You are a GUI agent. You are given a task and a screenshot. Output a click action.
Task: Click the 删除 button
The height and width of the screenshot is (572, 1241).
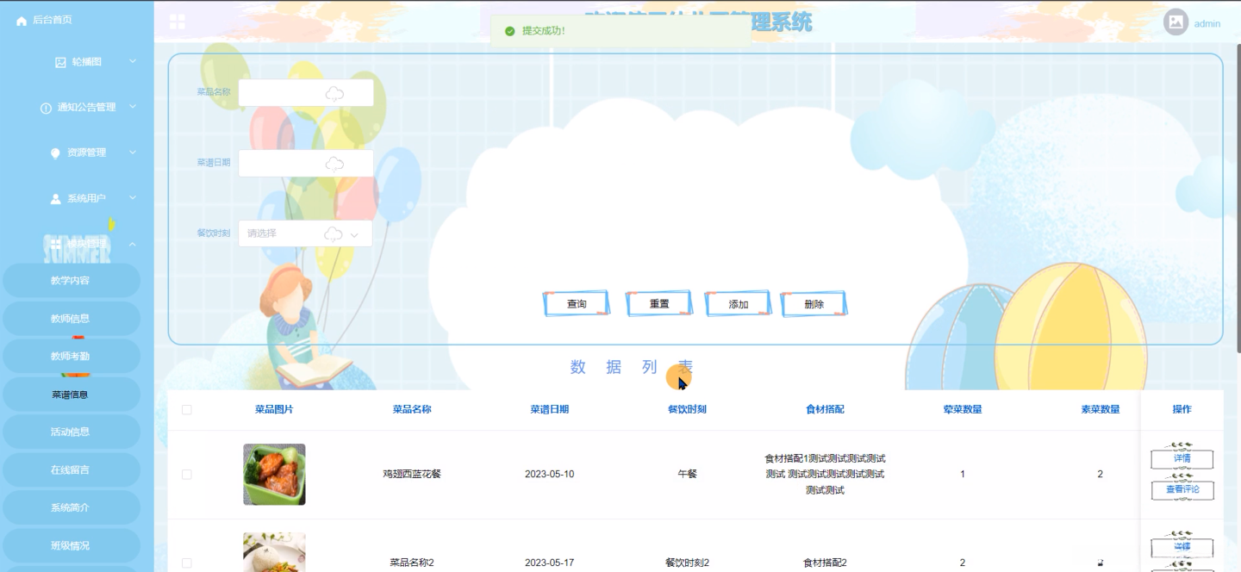click(814, 304)
